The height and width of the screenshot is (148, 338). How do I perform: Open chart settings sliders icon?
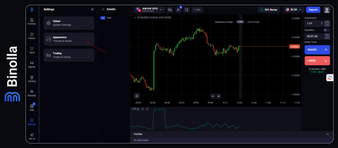[x=137, y=96]
